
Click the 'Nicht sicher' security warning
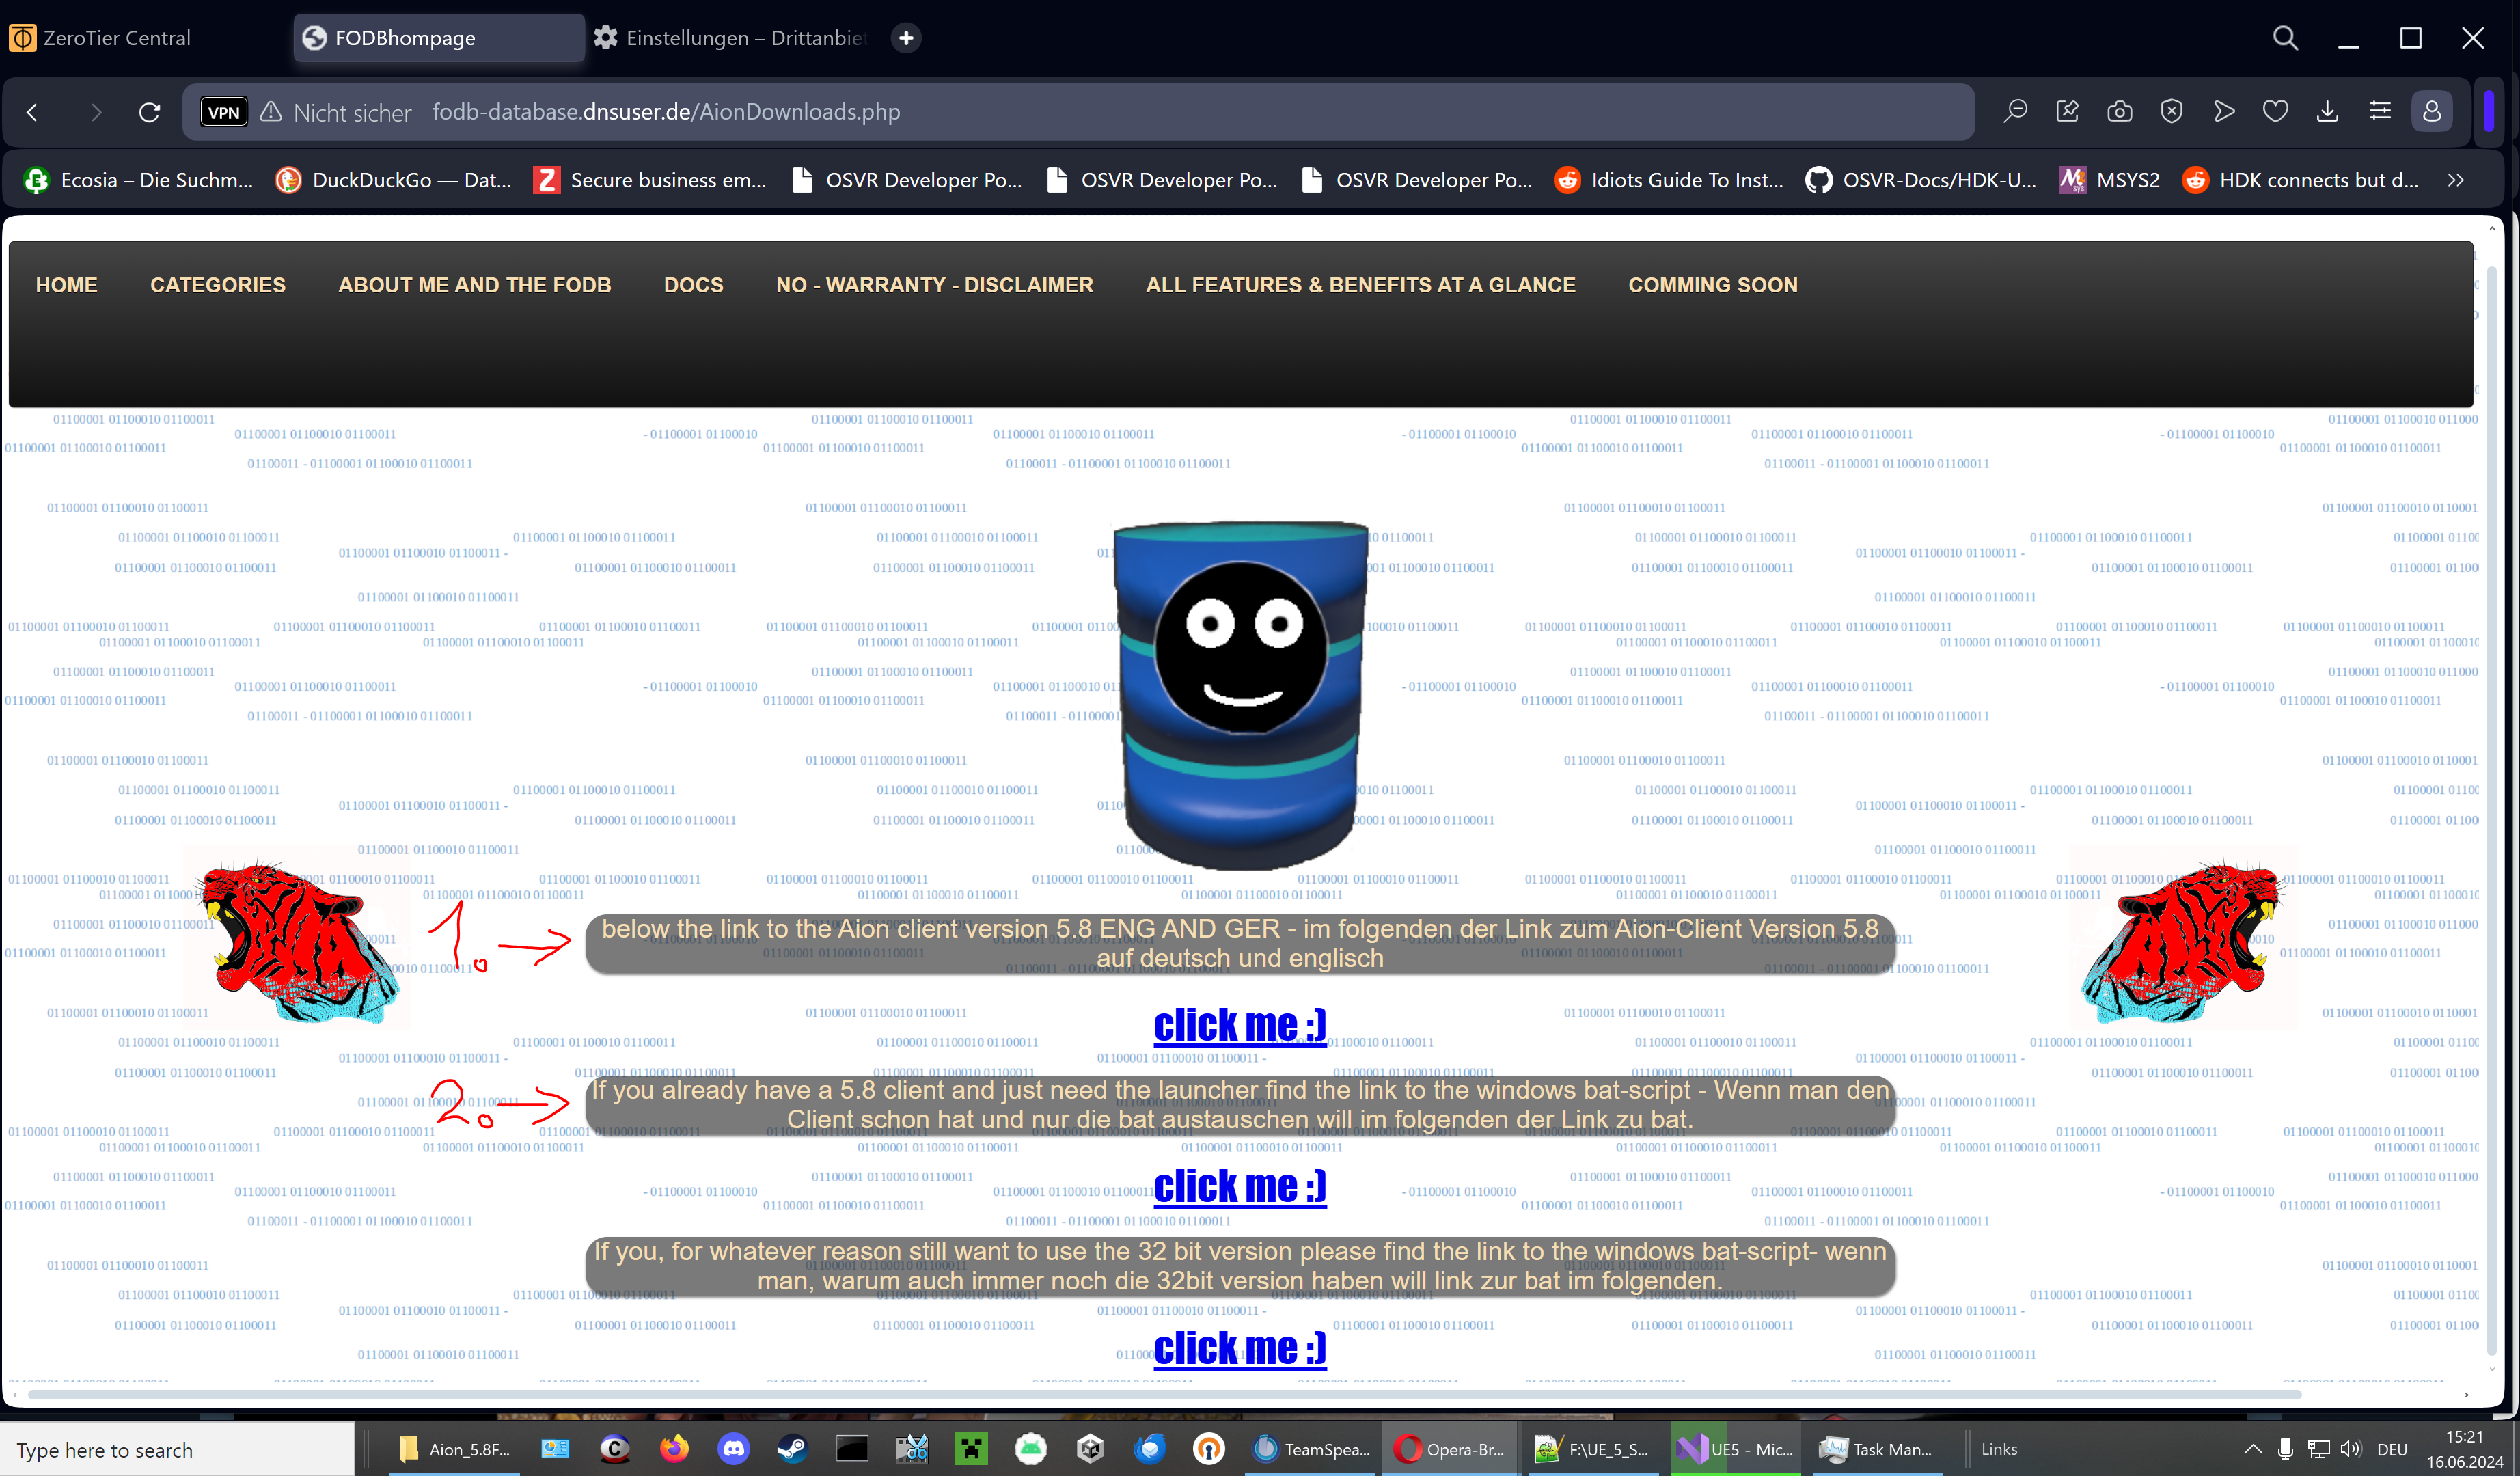click(337, 112)
